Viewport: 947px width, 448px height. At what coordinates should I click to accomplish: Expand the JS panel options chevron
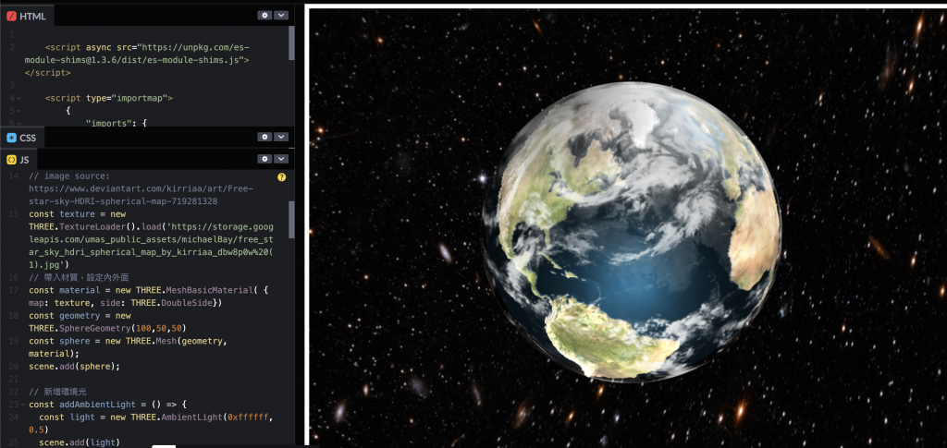point(281,159)
